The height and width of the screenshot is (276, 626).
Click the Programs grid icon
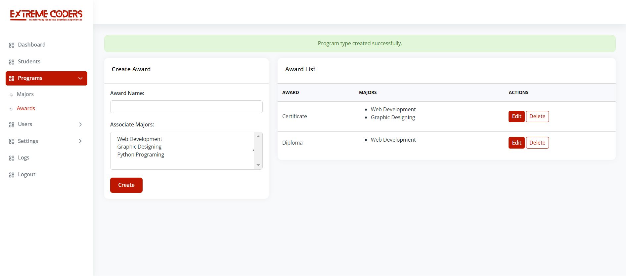(12, 79)
